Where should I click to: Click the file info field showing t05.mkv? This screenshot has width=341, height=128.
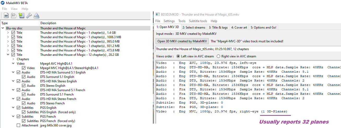click(x=248, y=49)
